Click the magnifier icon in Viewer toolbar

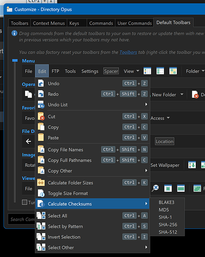coord(155,188)
